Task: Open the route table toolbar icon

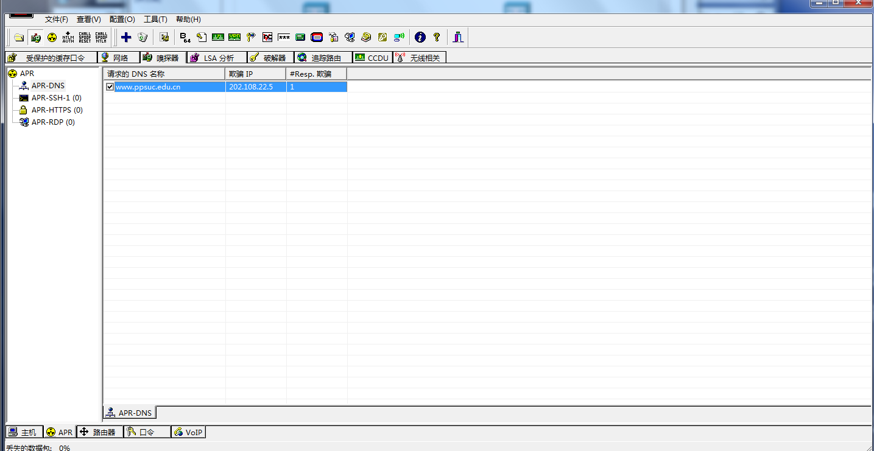Action: click(x=333, y=38)
